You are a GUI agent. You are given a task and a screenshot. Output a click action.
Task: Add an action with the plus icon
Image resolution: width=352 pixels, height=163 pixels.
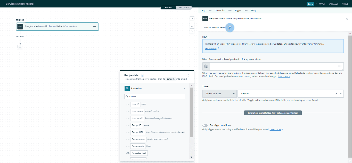[x=20, y=47]
